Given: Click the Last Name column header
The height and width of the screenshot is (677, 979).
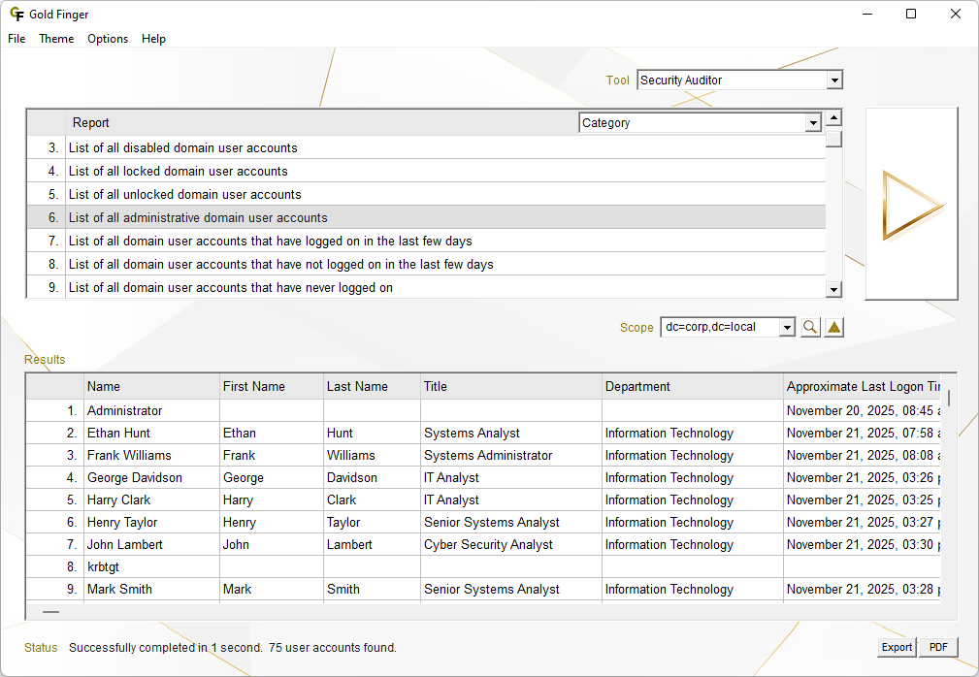Looking at the screenshot, I should tap(373, 386).
